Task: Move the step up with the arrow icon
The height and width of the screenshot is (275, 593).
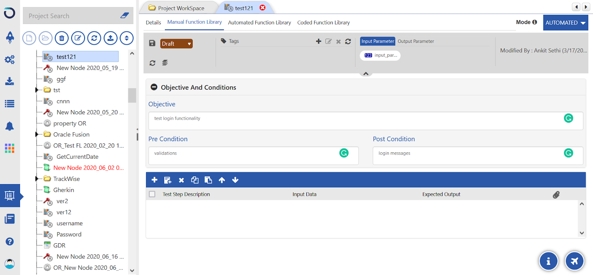Action: click(222, 180)
